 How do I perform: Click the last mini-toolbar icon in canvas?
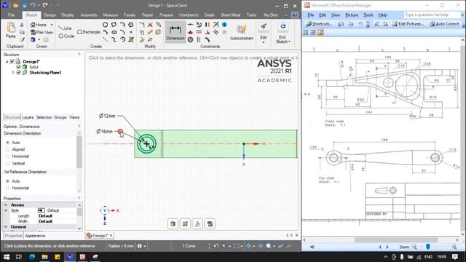point(210,223)
